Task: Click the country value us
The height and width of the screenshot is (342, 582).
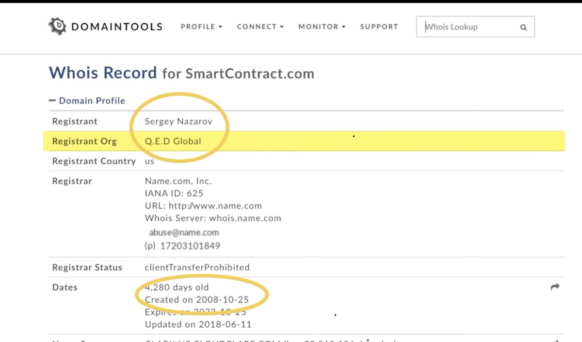Action: click(149, 162)
